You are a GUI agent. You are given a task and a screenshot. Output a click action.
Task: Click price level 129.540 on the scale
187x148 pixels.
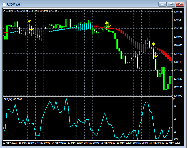[x=178, y=20]
